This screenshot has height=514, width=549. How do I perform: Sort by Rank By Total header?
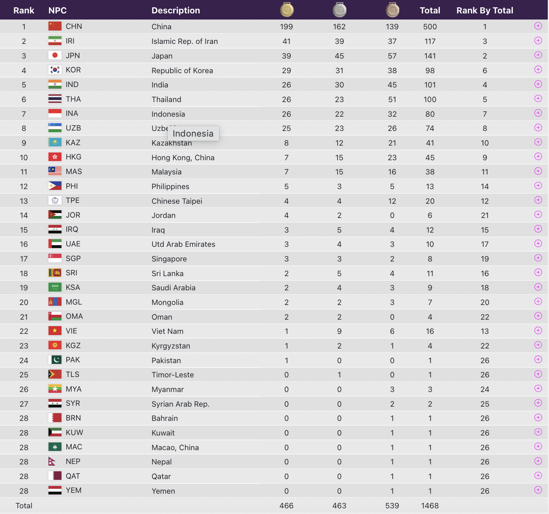click(485, 11)
